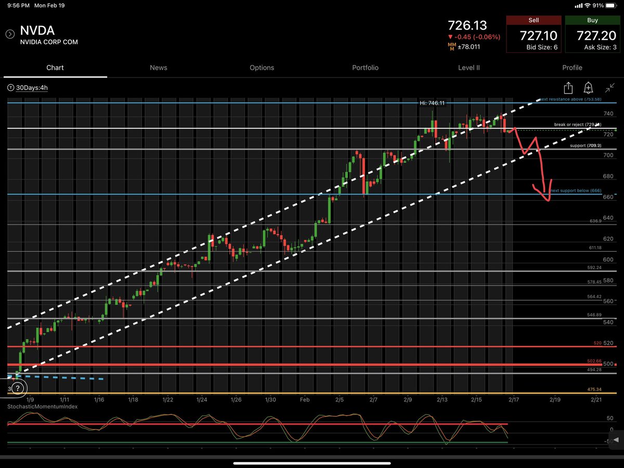
Task: Tap the 636.9 price level label
Action: pyautogui.click(x=595, y=221)
